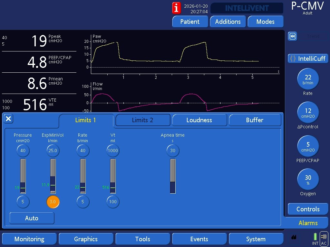This screenshot has height=247, width=330.
Task: Select the Rate 22 b/min control knob
Action: click(308, 79)
